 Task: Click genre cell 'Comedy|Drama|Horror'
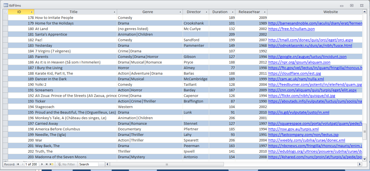150,57
